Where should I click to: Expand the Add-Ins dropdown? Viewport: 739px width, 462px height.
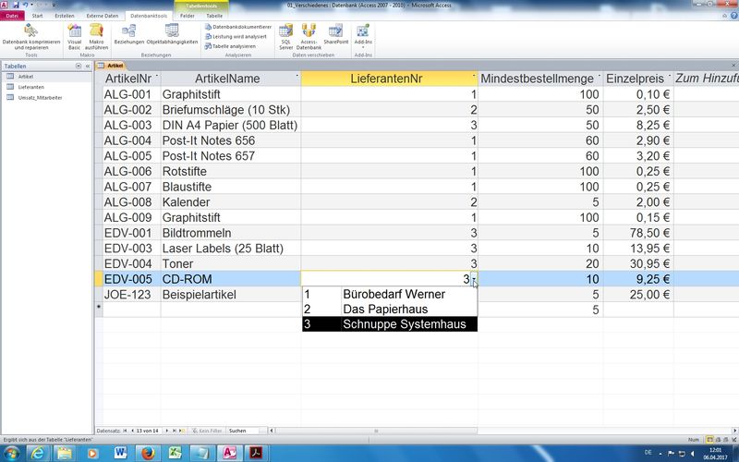click(x=363, y=35)
